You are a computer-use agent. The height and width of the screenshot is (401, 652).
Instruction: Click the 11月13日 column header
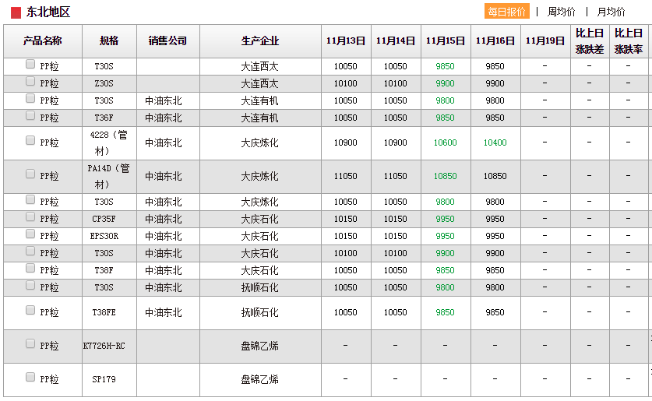click(346, 41)
